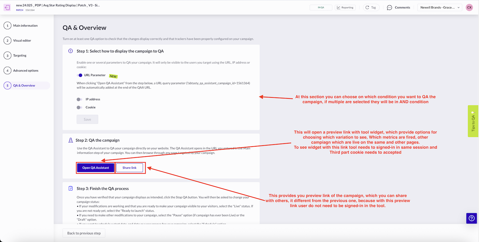Click the Step 3 clipboard checklist icon

click(x=71, y=188)
